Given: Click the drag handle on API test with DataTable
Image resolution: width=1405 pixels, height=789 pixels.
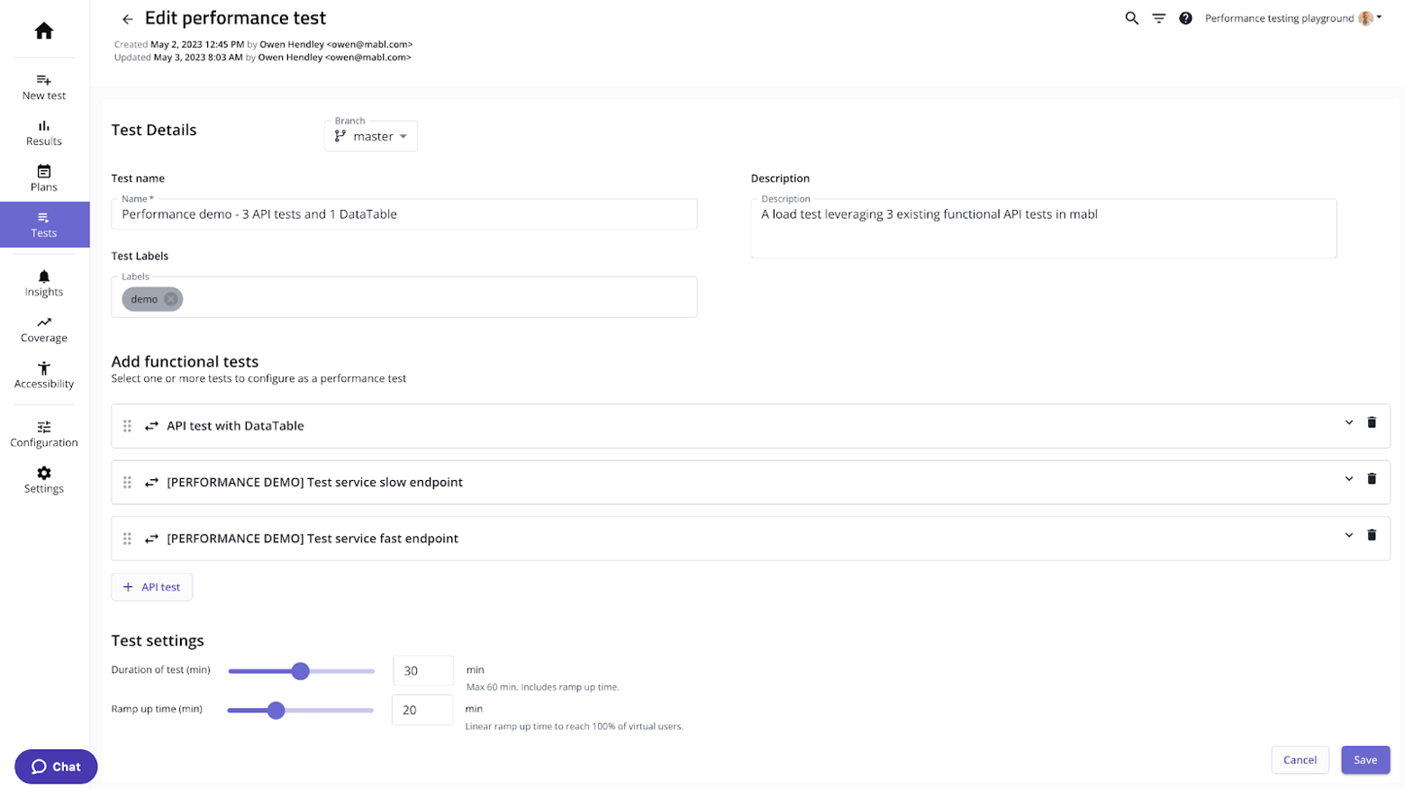Looking at the screenshot, I should [x=127, y=425].
